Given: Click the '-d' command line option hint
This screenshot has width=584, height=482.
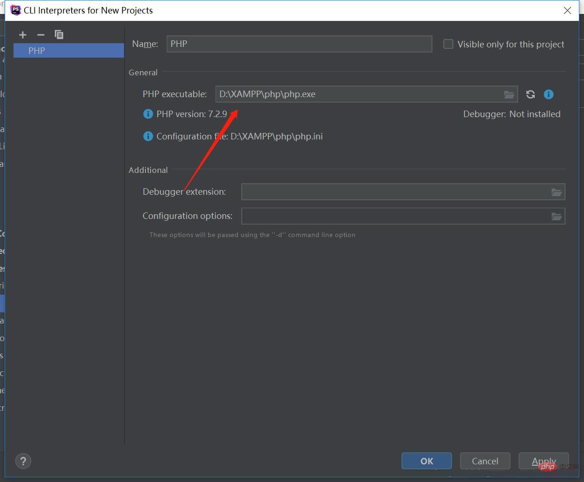Looking at the screenshot, I should click(252, 235).
